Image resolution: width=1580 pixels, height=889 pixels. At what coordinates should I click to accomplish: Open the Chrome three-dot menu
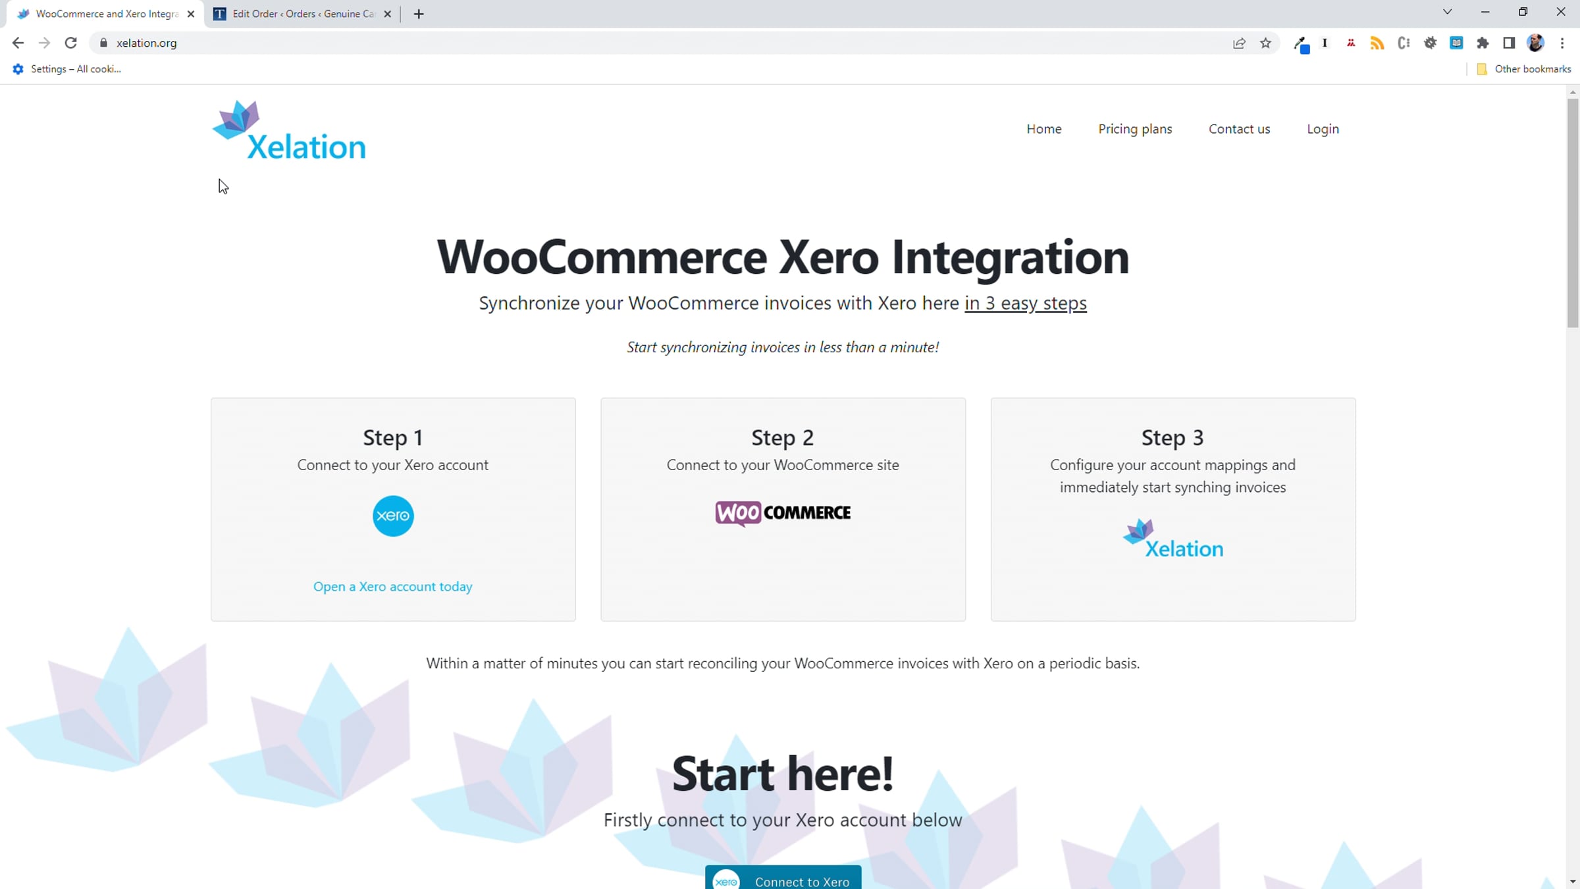(1562, 43)
